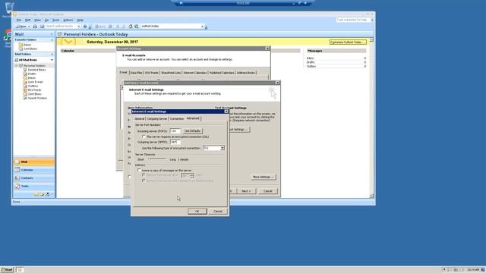Click the Incoming server (POP3) port field

pyautogui.click(x=175, y=131)
